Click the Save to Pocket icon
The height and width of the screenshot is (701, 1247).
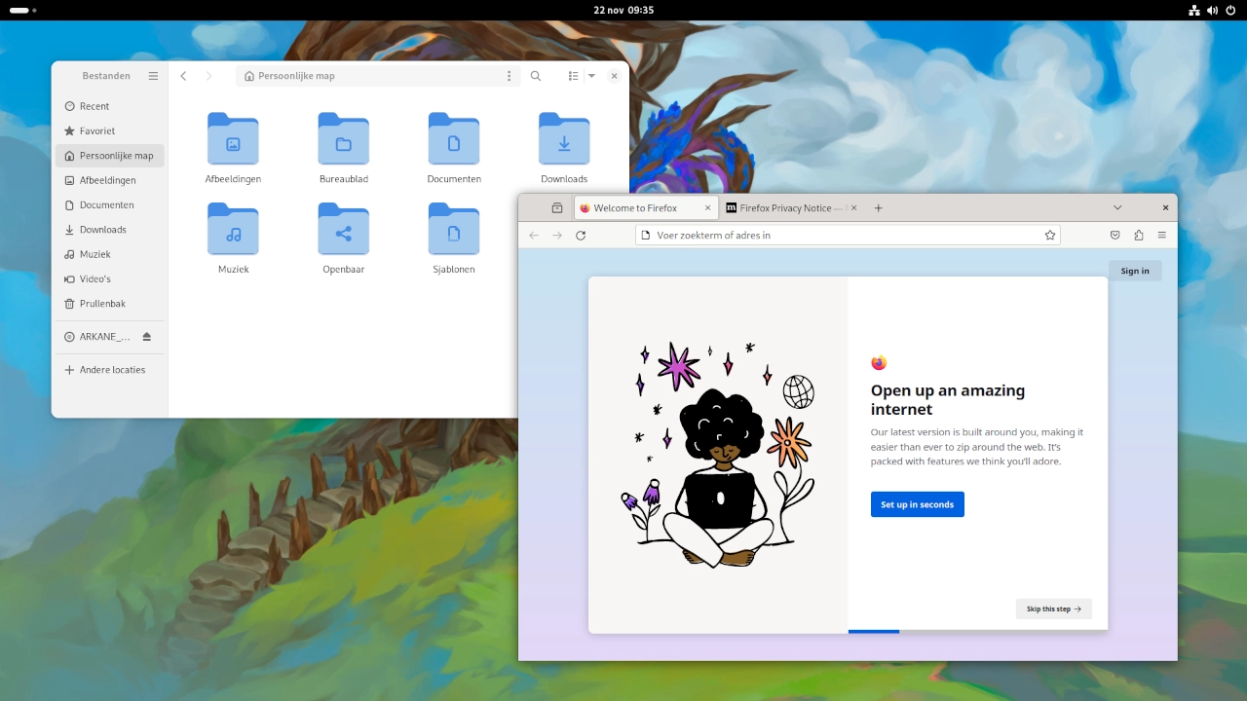(1115, 236)
